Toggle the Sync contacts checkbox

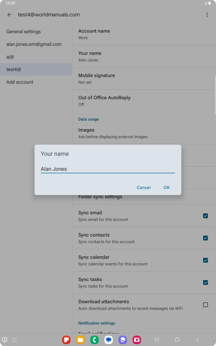pyautogui.click(x=206, y=238)
